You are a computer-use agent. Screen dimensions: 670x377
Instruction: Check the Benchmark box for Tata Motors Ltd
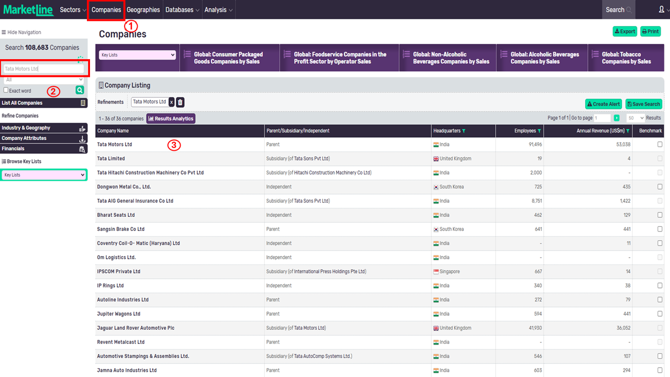[660, 145]
